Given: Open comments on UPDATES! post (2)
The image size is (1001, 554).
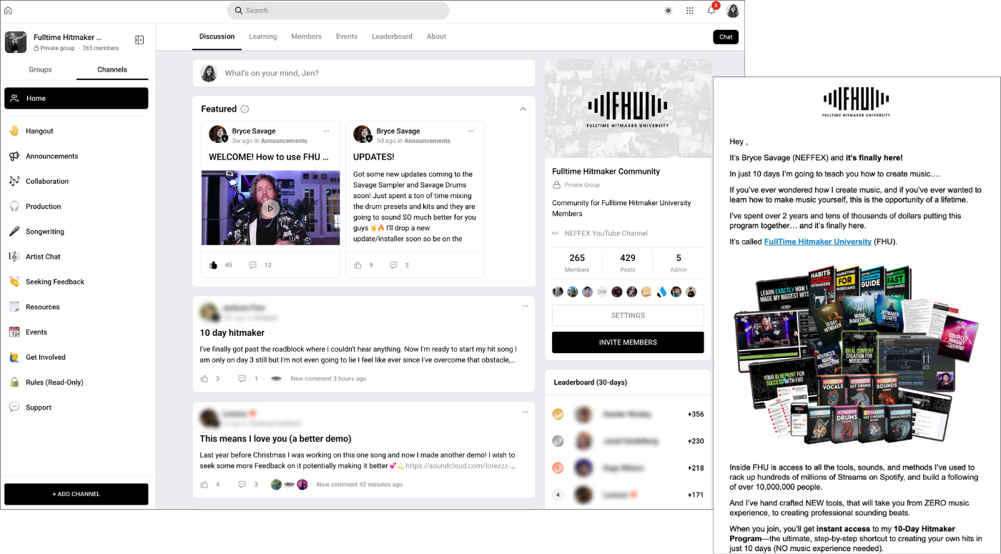Looking at the screenshot, I should pos(393,265).
